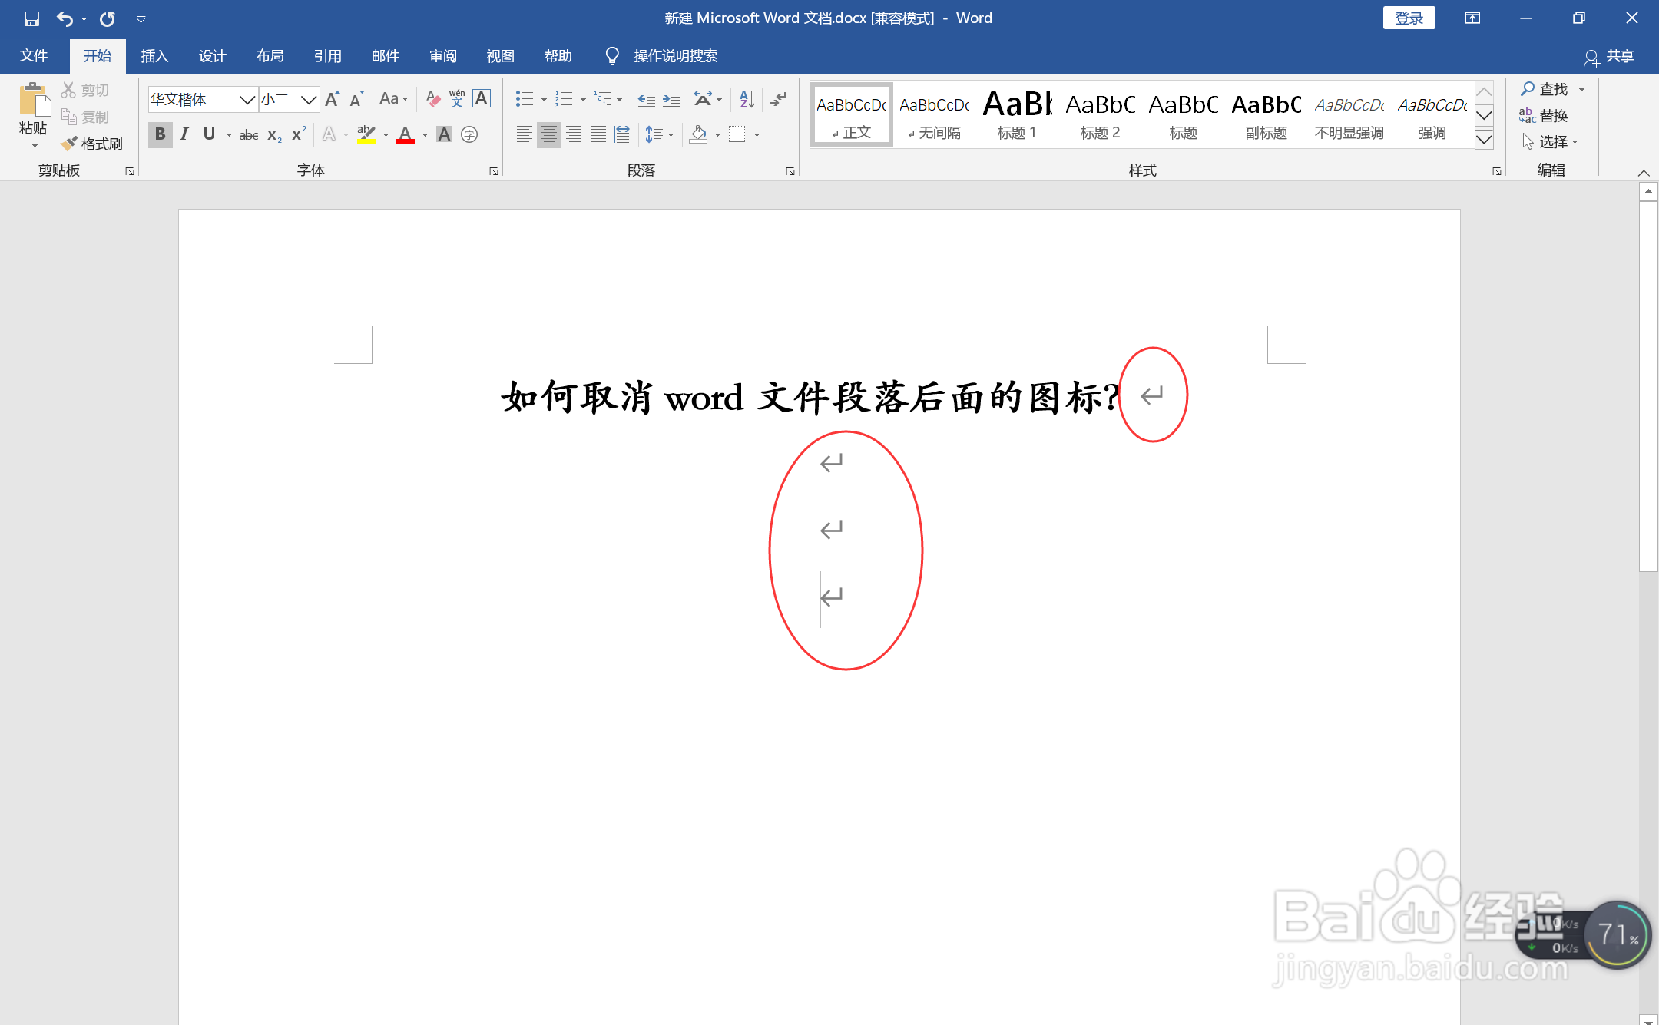
Task: Click the enclosed character icon
Action: (x=469, y=135)
